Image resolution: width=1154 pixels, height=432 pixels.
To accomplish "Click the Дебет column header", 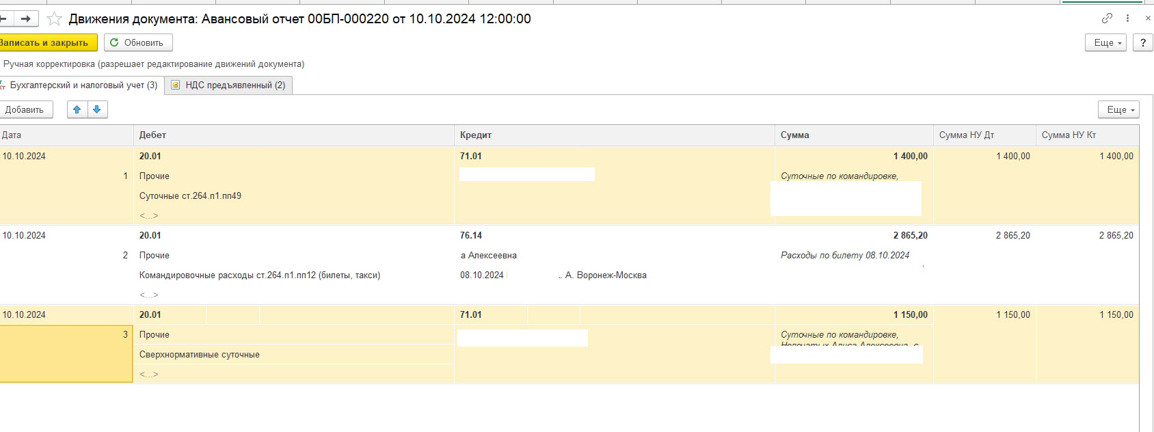I will pos(293,135).
